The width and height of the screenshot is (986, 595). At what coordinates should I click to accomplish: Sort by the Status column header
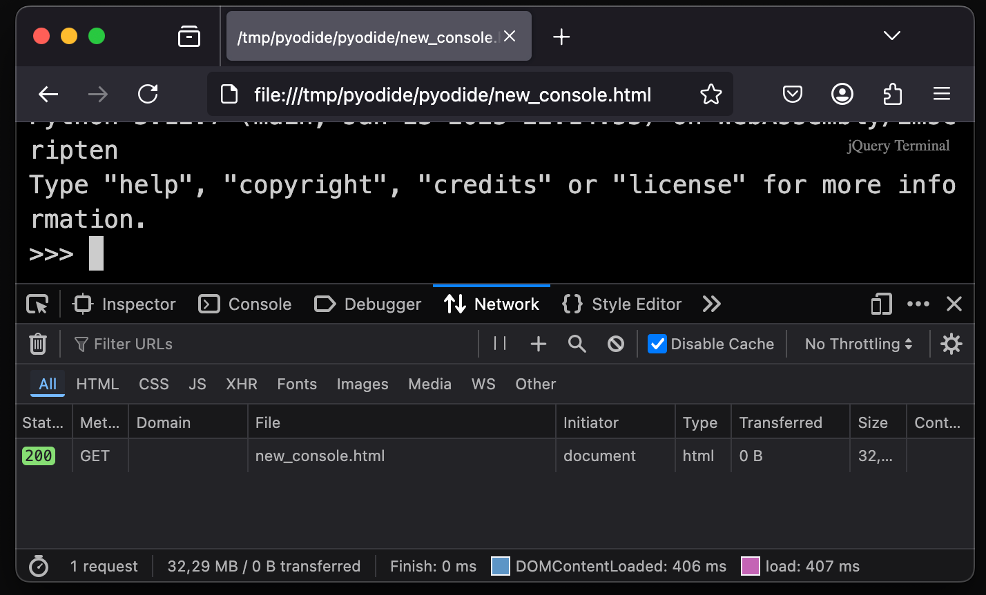click(44, 422)
